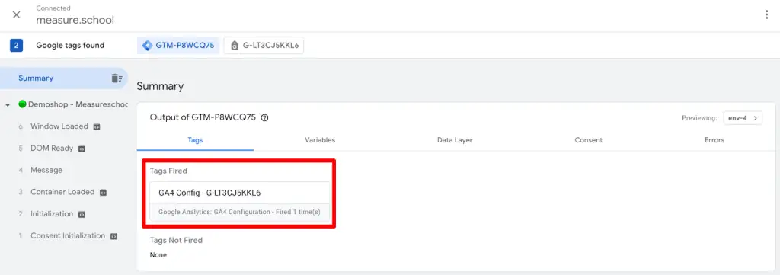Screen dimensions: 780x275
Task: Click the API icon beside Window Loaded
Action: pos(97,126)
